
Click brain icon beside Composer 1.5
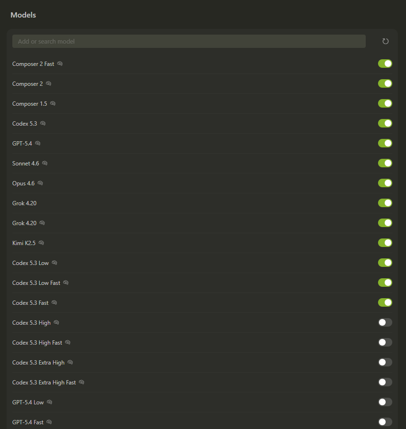[x=53, y=103]
